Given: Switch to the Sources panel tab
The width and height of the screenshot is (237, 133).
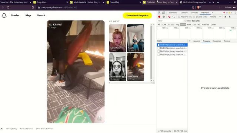Looking at the screenshot, I should coord(194,13).
